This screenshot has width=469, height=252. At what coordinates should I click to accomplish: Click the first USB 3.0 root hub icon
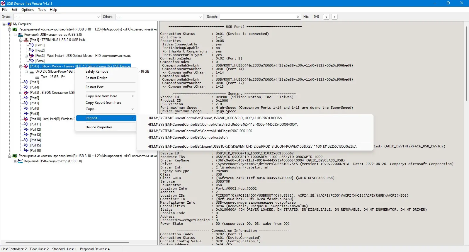click(20, 35)
